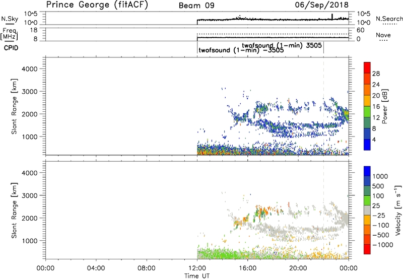The image size is (403, 279).
Task: Click the '-500' label on the velocity color bar
Action: coord(381,235)
